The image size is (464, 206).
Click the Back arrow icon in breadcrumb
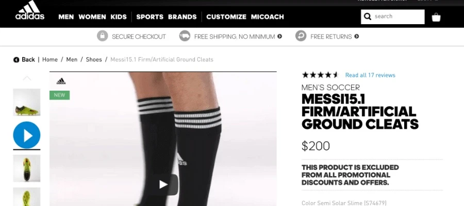tap(16, 60)
